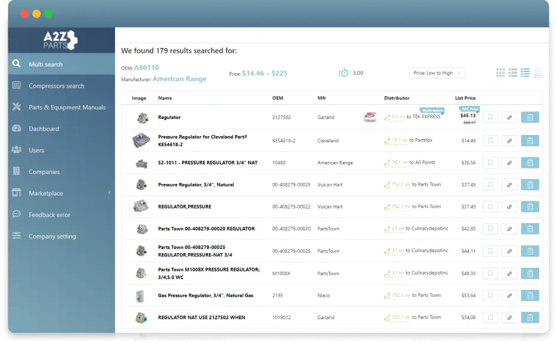Copy link for KE54618-2 row
The height and width of the screenshot is (343, 557).
click(510, 141)
